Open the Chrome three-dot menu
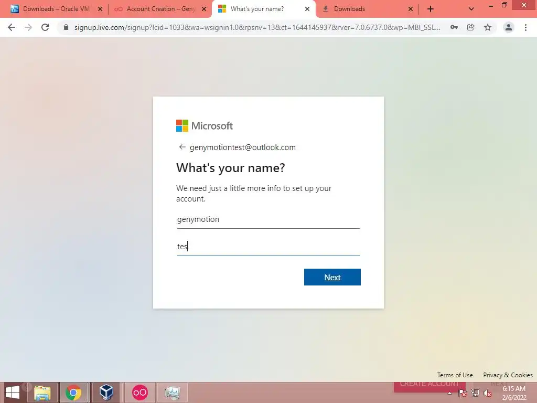The image size is (537, 403). coord(525,27)
